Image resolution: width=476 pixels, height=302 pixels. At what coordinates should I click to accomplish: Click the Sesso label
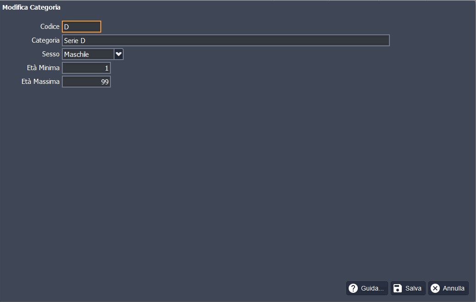tap(50, 54)
